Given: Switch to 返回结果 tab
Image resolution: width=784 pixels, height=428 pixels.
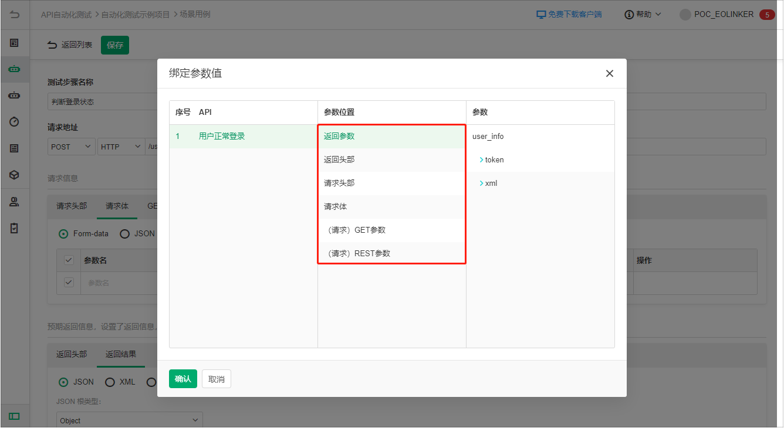Looking at the screenshot, I should click(x=121, y=354).
